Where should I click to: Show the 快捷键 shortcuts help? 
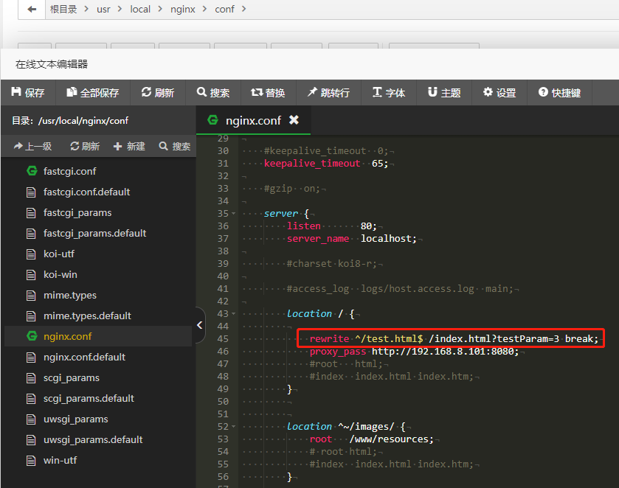pyautogui.click(x=559, y=93)
